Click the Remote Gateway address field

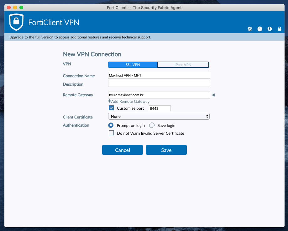click(159, 95)
